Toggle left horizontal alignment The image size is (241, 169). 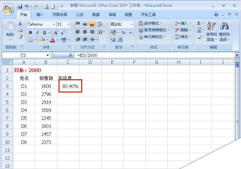click(x=78, y=32)
